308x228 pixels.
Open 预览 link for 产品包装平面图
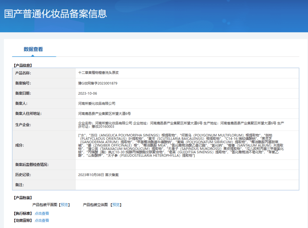click(64, 205)
